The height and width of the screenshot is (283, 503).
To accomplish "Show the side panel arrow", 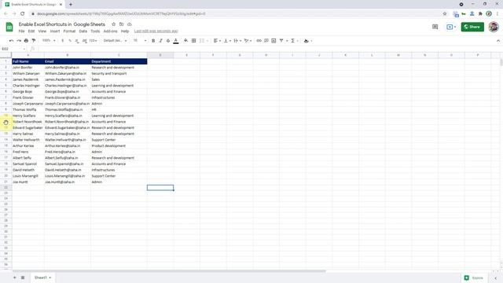I will (x=496, y=277).
